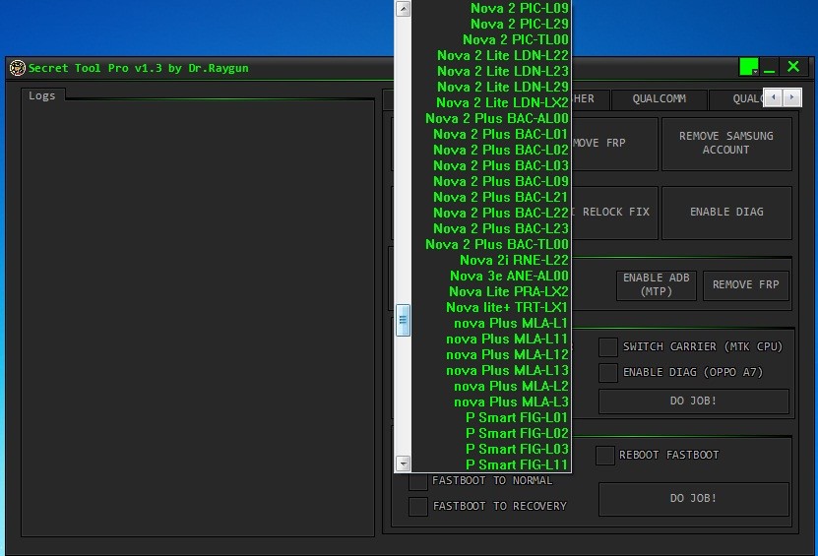
Task: Click the dropdown list scroll down arrow
Action: [403, 463]
